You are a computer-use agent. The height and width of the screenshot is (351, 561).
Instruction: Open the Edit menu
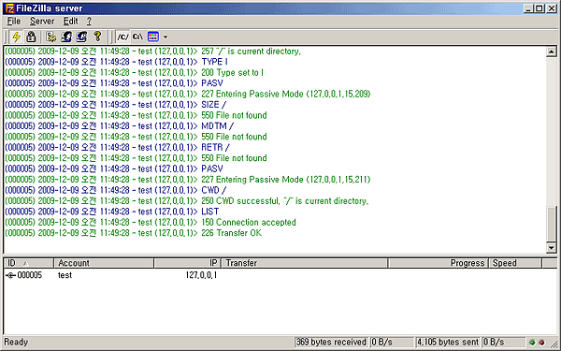point(70,22)
